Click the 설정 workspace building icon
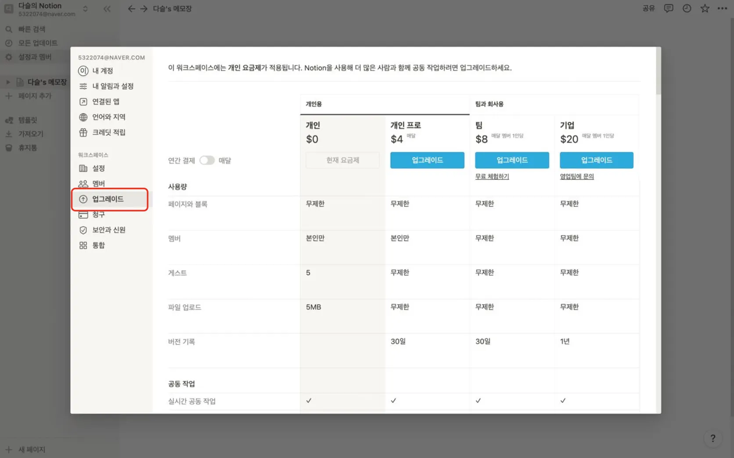Screen dimensions: 734x458 point(83,168)
